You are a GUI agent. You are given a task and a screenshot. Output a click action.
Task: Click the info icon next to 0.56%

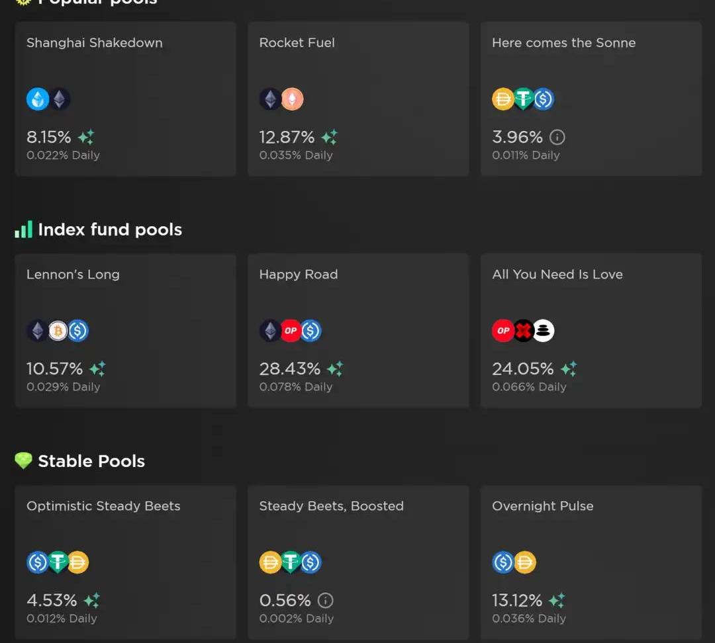click(325, 601)
